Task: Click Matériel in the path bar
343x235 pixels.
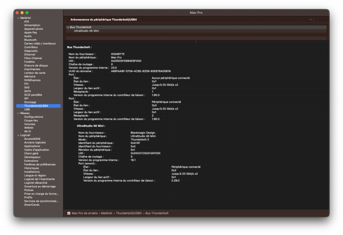Action: [x=106, y=213]
